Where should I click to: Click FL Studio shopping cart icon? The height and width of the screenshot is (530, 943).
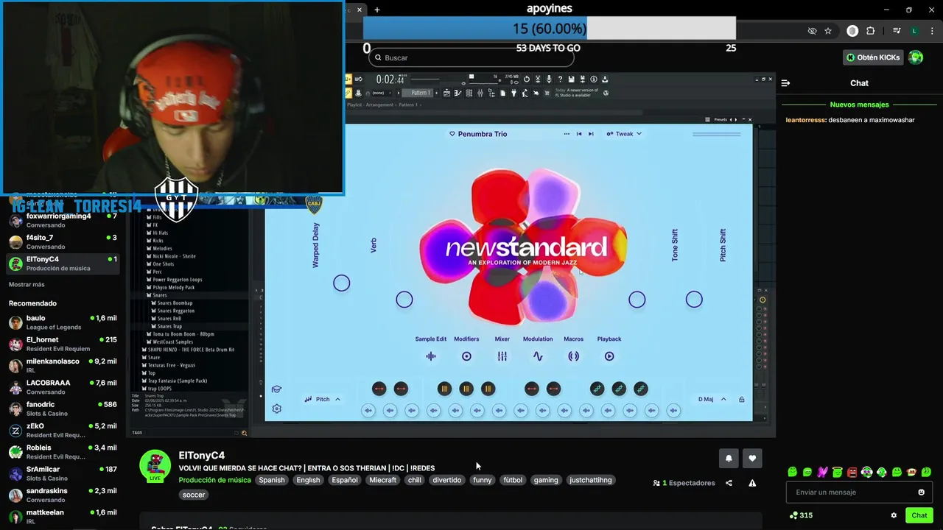click(547, 93)
